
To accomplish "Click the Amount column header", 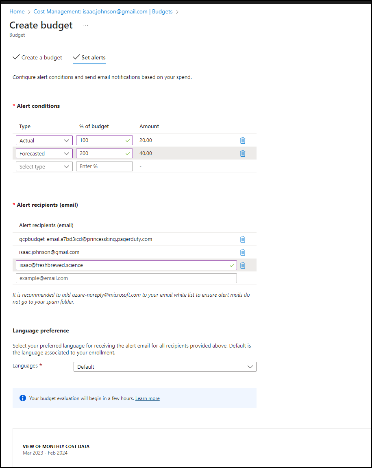I will [149, 127].
